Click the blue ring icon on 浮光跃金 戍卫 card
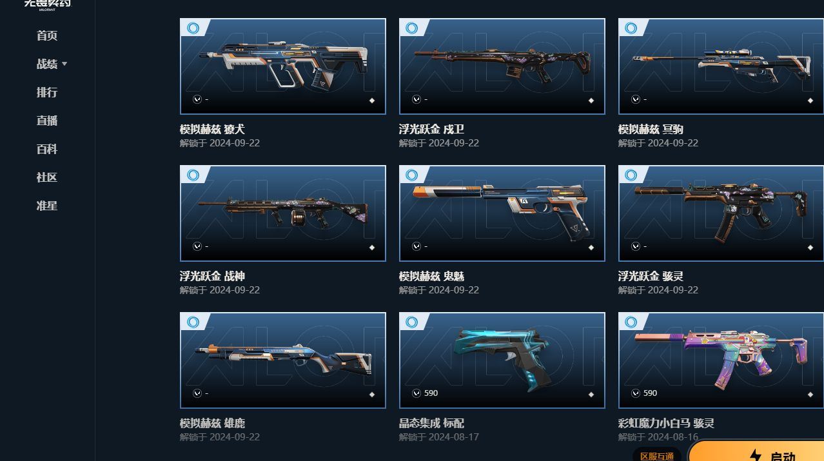The image size is (824, 461). (412, 28)
